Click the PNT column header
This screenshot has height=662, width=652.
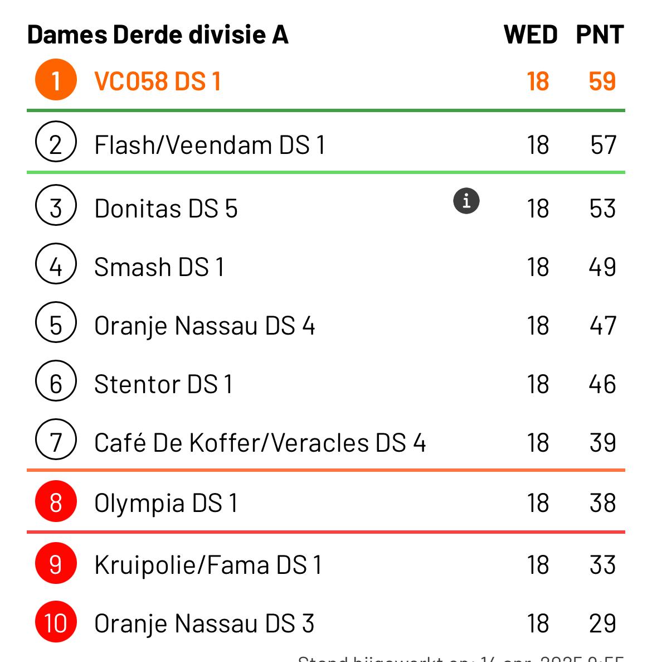600,35
